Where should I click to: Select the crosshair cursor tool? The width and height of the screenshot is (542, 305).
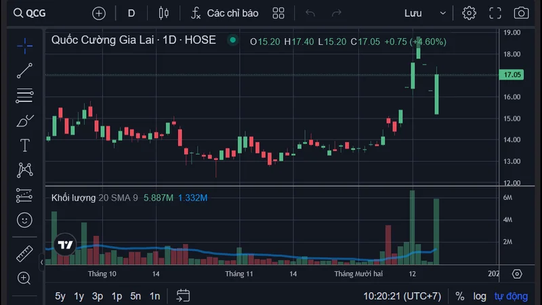tap(24, 46)
